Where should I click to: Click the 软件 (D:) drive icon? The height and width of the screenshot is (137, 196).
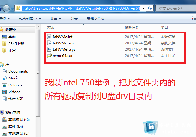coord(5,127)
